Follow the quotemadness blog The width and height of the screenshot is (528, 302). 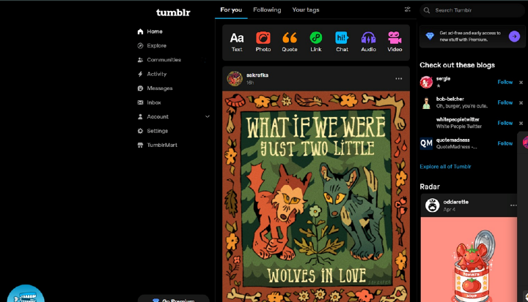pyautogui.click(x=505, y=143)
